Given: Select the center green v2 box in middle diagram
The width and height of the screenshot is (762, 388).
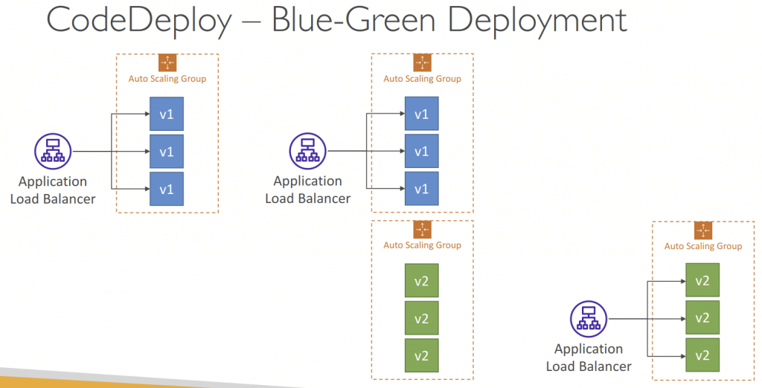Looking at the screenshot, I should 422,318.
